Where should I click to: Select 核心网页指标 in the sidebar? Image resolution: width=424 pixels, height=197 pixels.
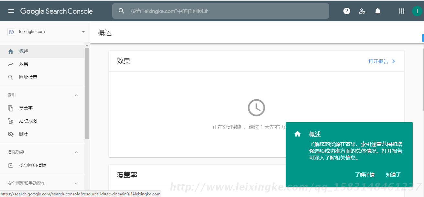click(42, 165)
